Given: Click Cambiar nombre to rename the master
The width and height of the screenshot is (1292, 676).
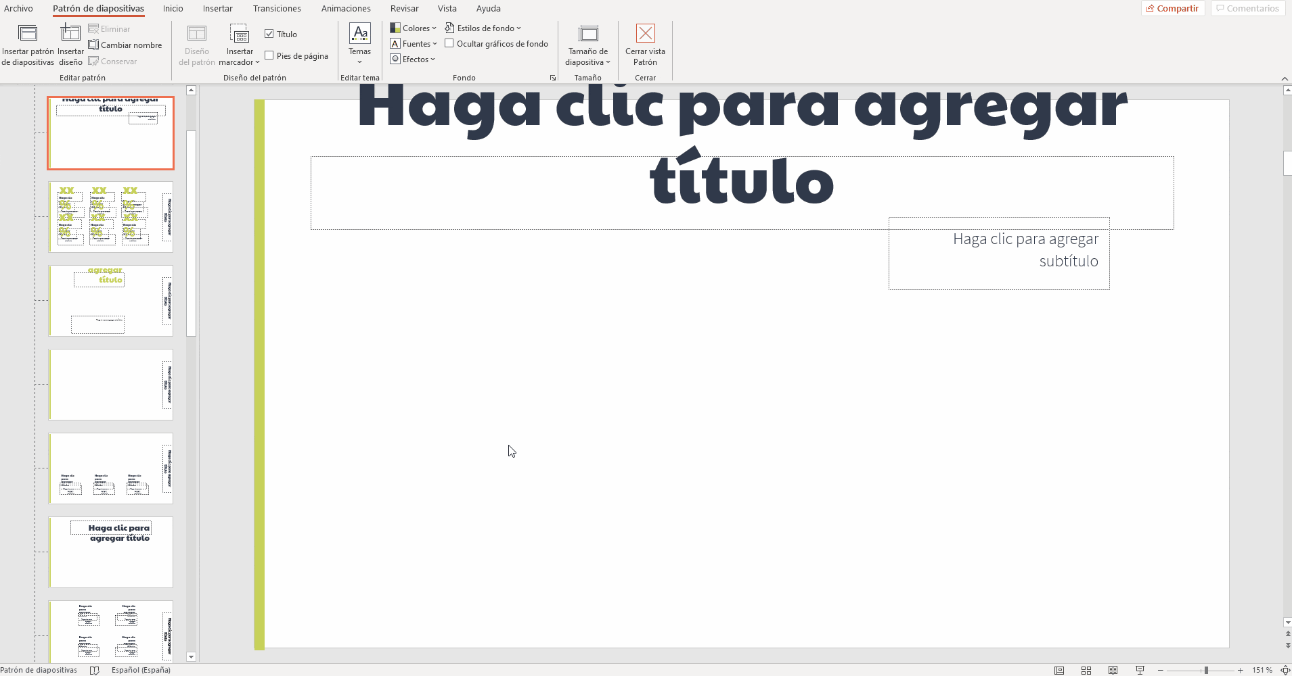Looking at the screenshot, I should pos(125,45).
